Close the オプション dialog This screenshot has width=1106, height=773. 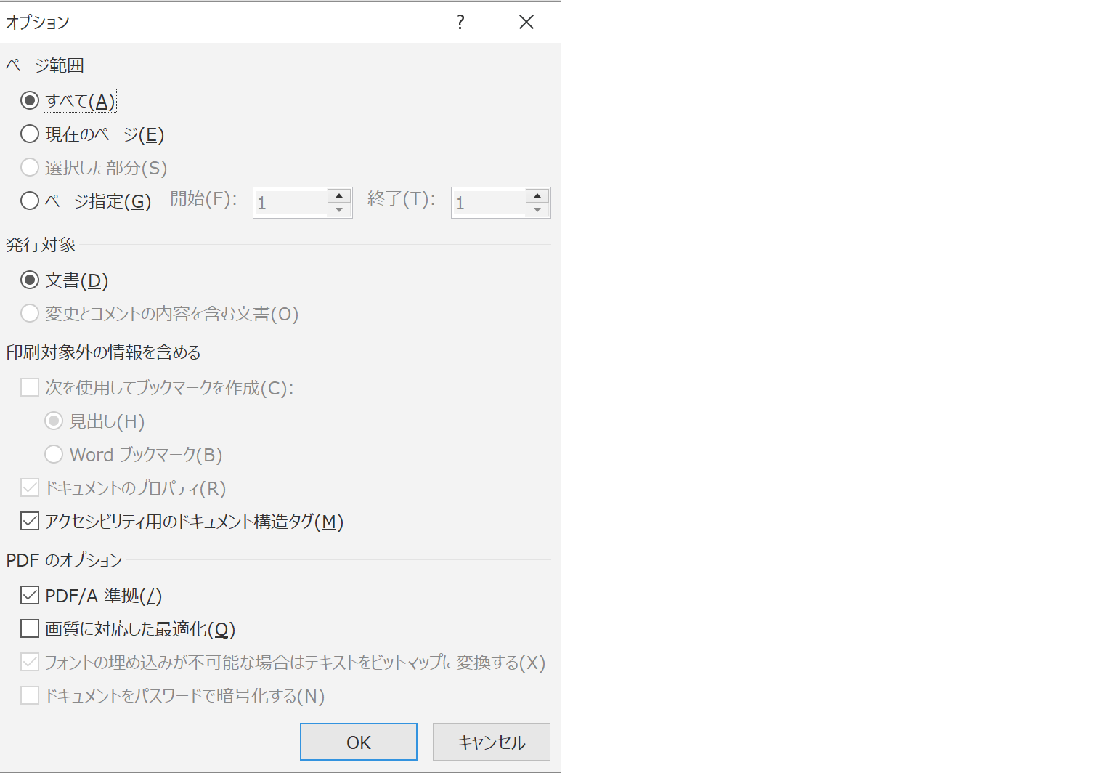[526, 22]
